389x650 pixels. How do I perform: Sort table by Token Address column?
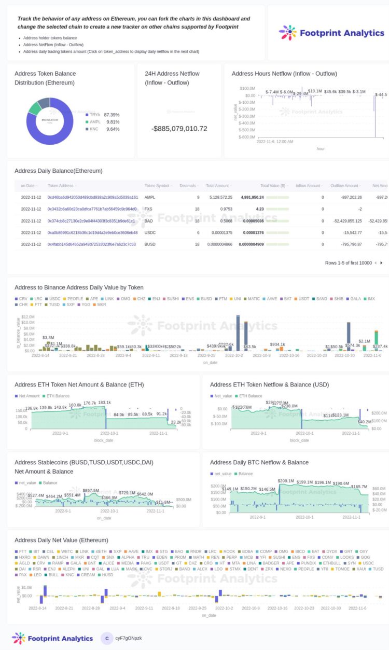click(60, 186)
